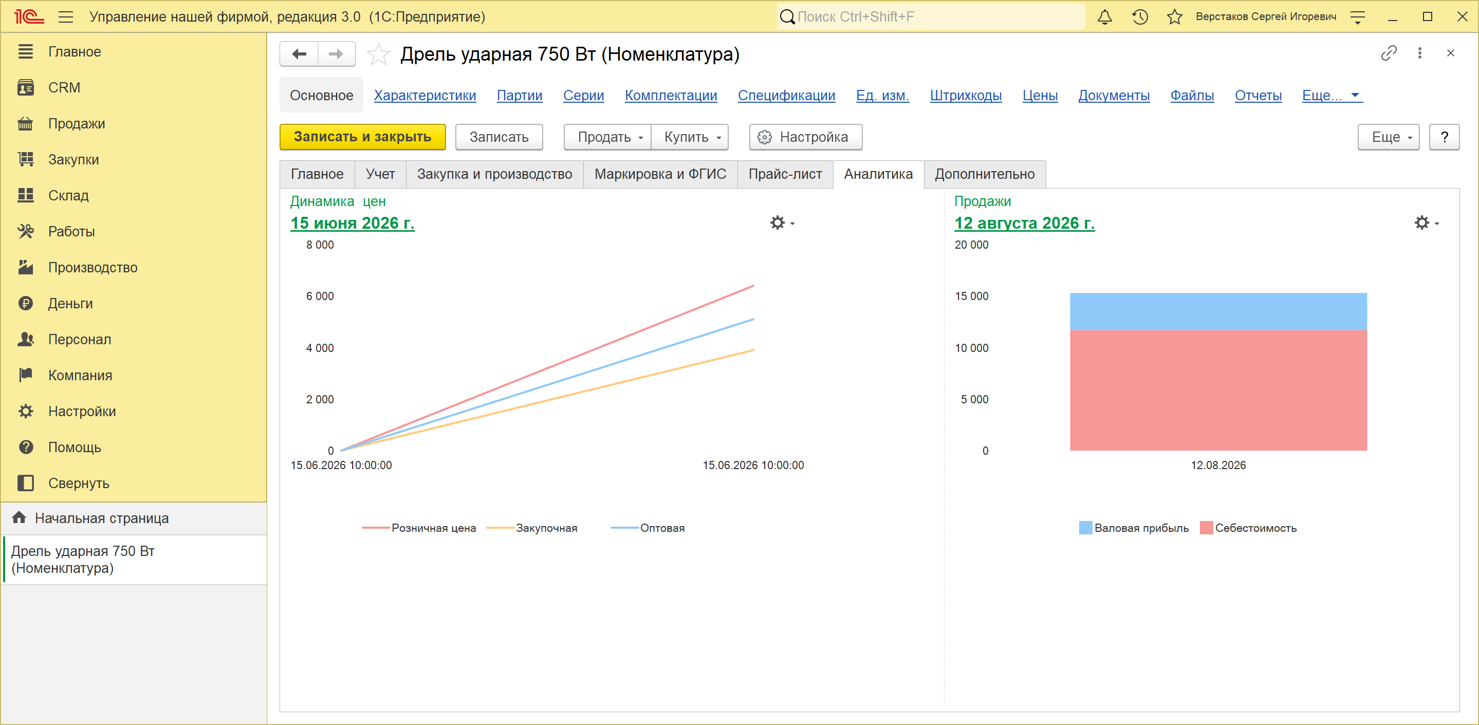The image size is (1479, 725).
Task: Go to Начальная страница home icon
Action: point(19,518)
